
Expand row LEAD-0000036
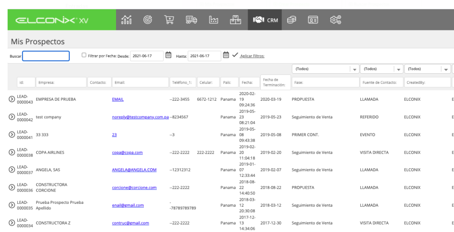coord(11,187)
